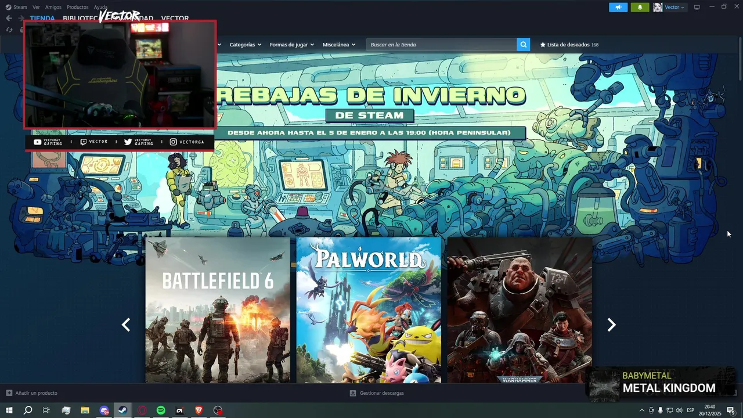Show next carousel games arrow
This screenshot has width=743, height=418.
point(611,325)
